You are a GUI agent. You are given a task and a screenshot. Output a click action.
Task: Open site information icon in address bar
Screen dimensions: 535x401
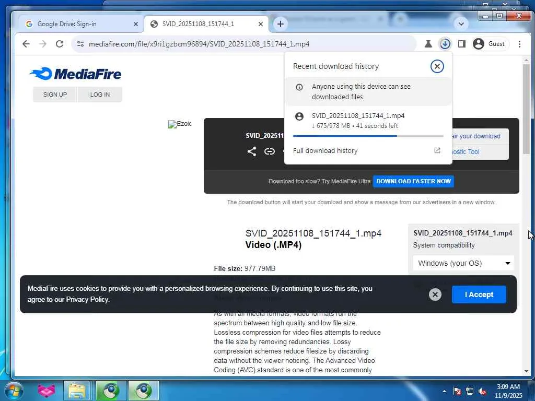tap(80, 44)
